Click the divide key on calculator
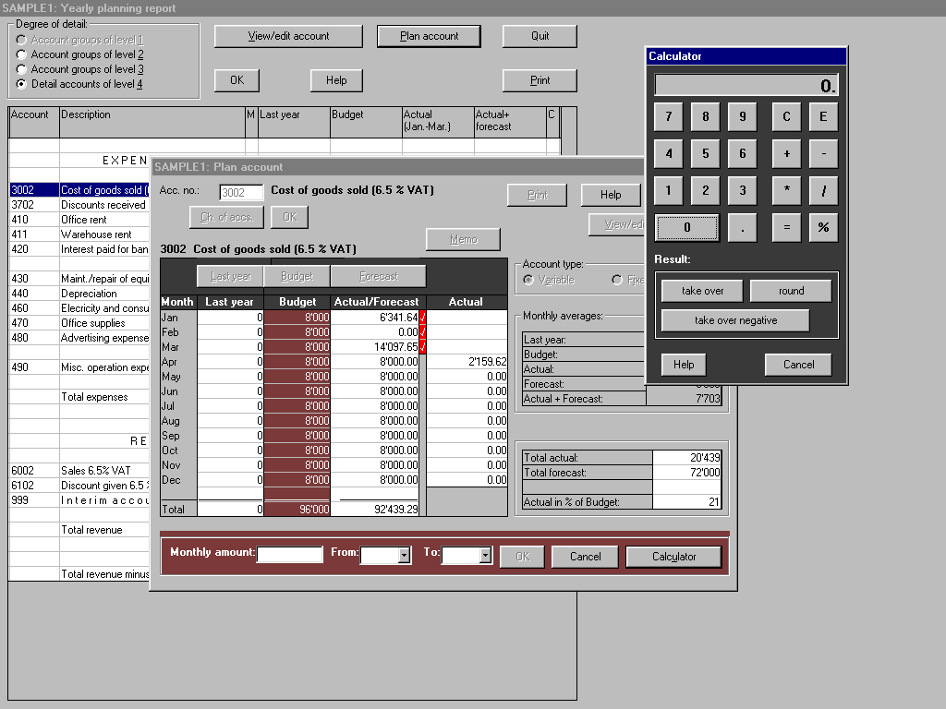The image size is (946, 709). point(823,191)
